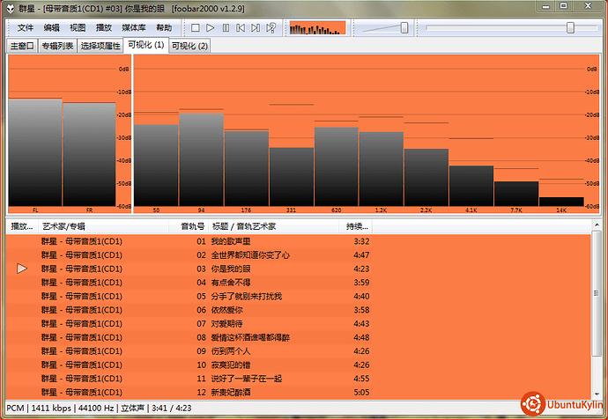The height and width of the screenshot is (420, 608).
Task: Click the seek bar handle
Action: coord(570,28)
